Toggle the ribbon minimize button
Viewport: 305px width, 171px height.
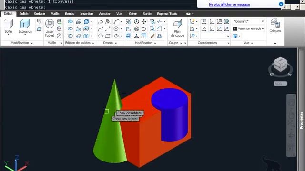(188, 14)
